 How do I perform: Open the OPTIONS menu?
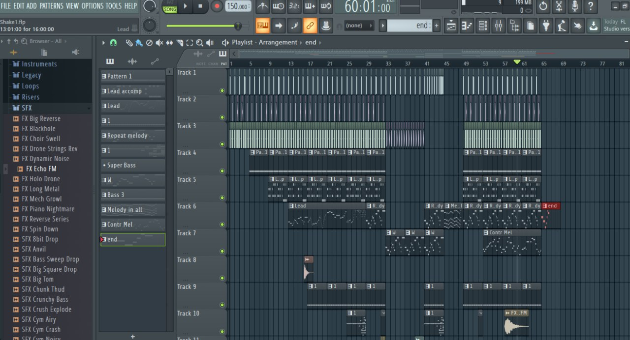(93, 6)
